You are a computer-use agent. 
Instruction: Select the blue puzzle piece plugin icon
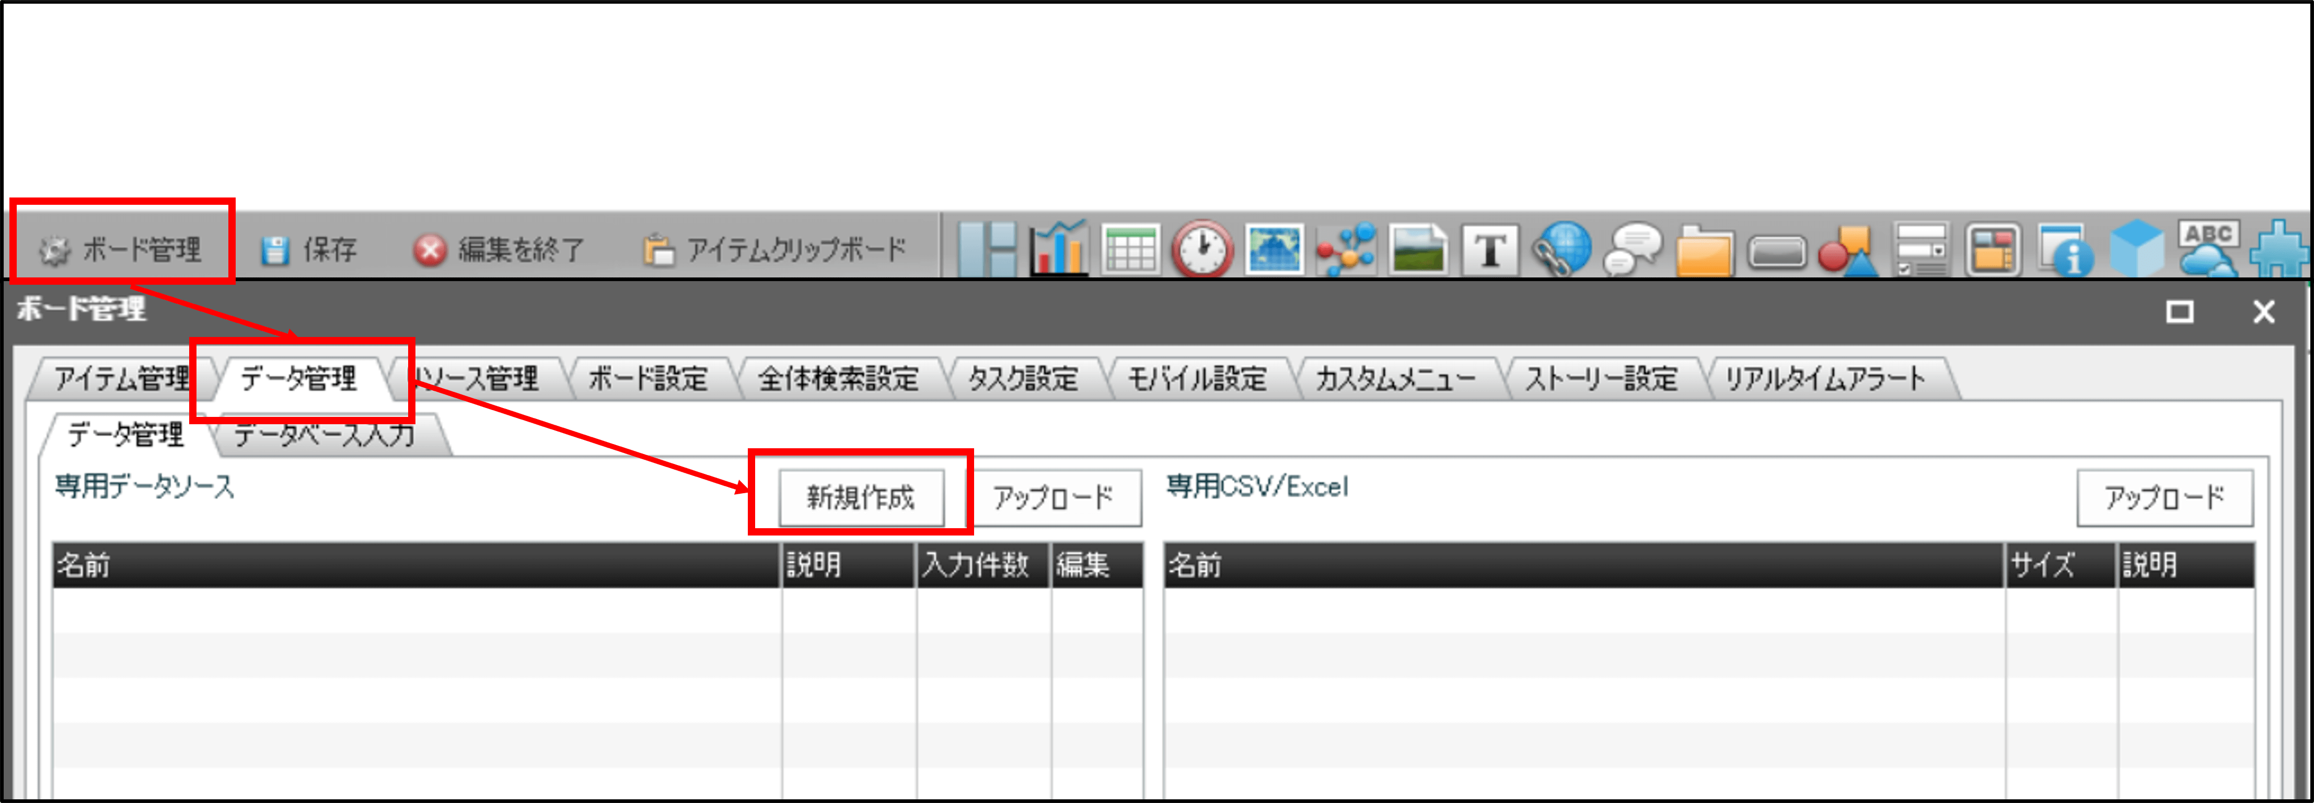pyautogui.click(x=2279, y=249)
